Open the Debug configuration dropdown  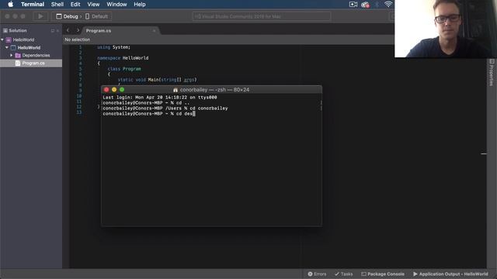click(67, 16)
